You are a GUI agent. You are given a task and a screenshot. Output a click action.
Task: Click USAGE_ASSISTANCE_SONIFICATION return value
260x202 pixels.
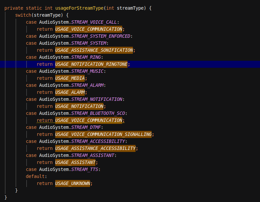(94, 50)
